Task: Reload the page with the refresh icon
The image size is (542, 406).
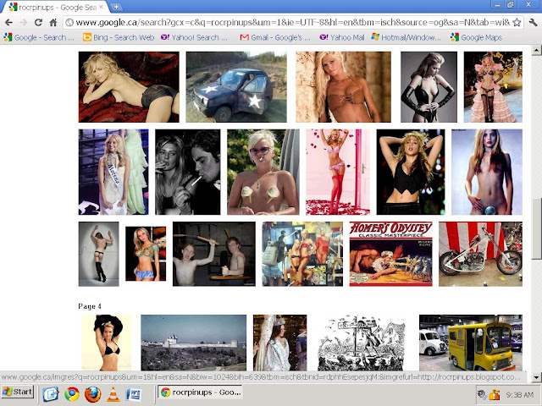Action: click(38, 23)
